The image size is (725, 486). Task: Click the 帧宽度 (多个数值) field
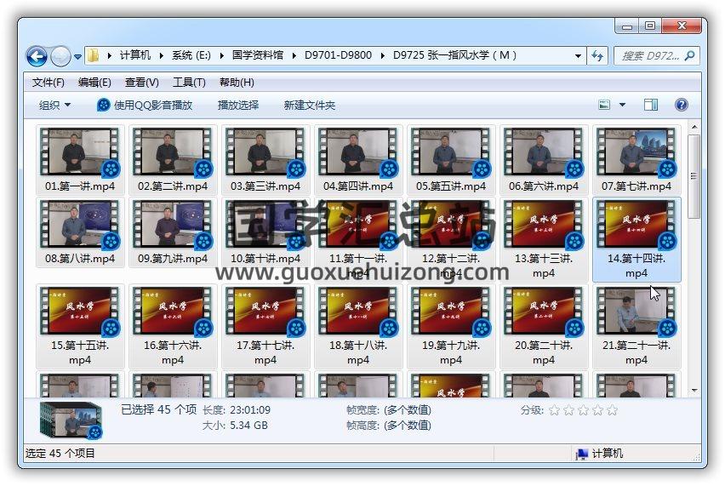pos(408,410)
